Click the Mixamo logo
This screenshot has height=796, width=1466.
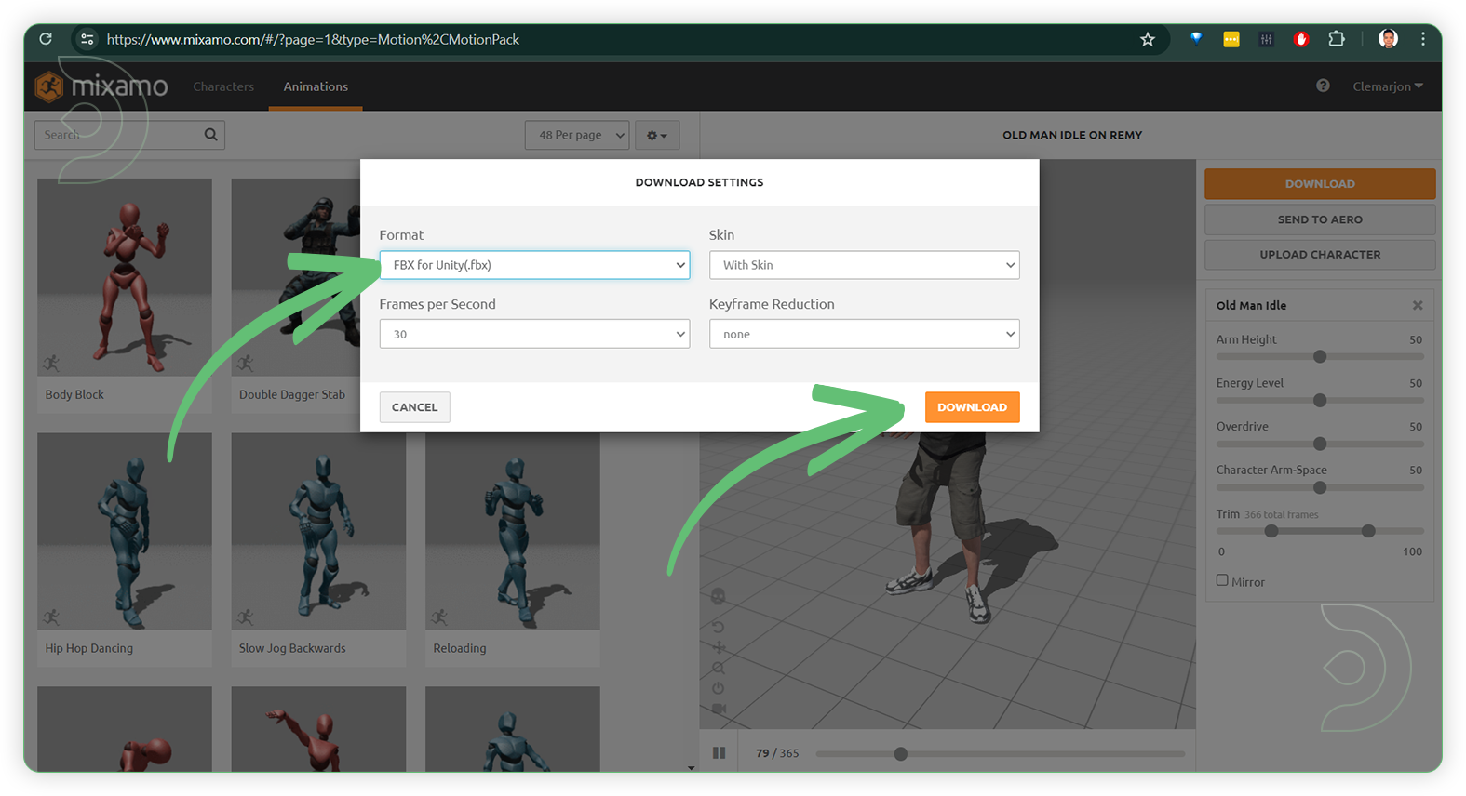(x=101, y=86)
